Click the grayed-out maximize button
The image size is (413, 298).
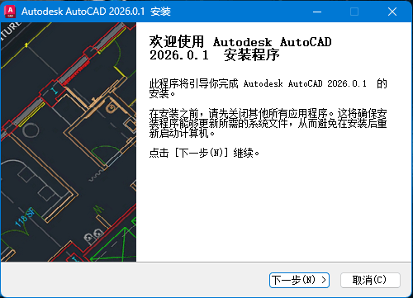[354, 12]
